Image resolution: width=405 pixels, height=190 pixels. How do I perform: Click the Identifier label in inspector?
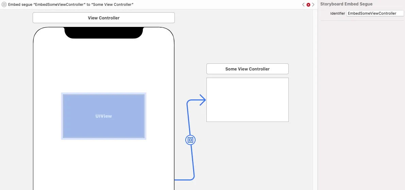pos(338,13)
